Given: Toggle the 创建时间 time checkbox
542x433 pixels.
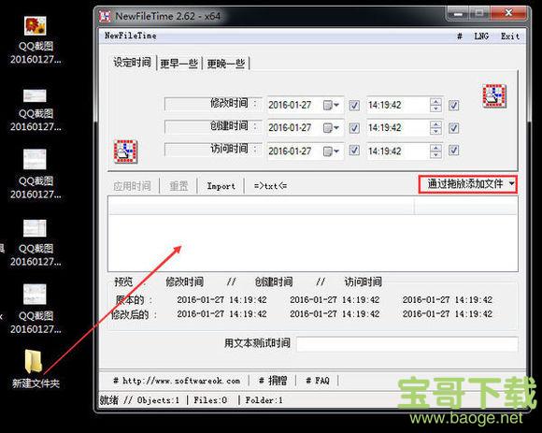Looking at the screenshot, I should coord(454,128).
